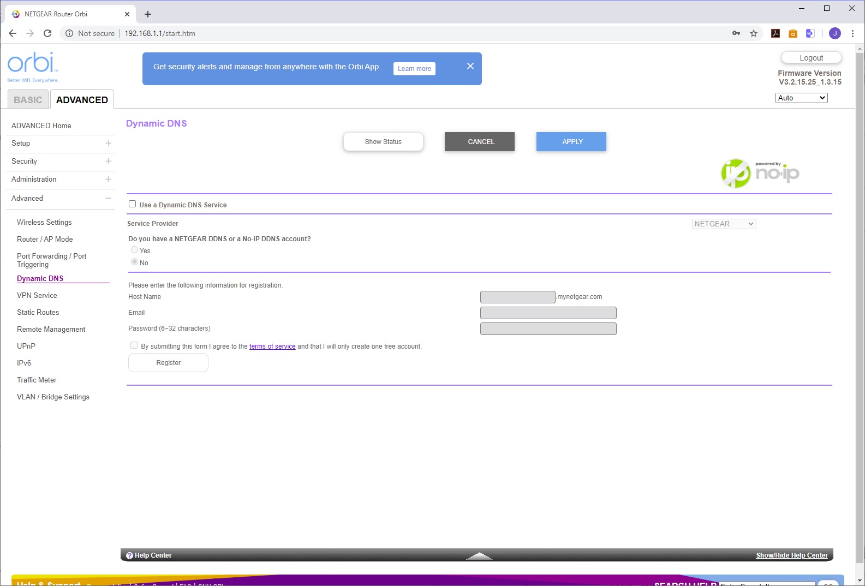The width and height of the screenshot is (865, 586).
Task: Click the Register button
Action: (x=168, y=362)
